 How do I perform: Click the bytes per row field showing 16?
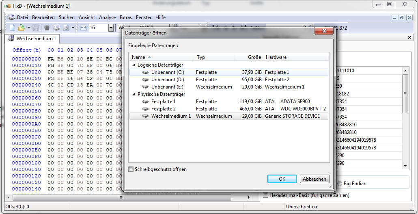pyautogui.click(x=98, y=28)
